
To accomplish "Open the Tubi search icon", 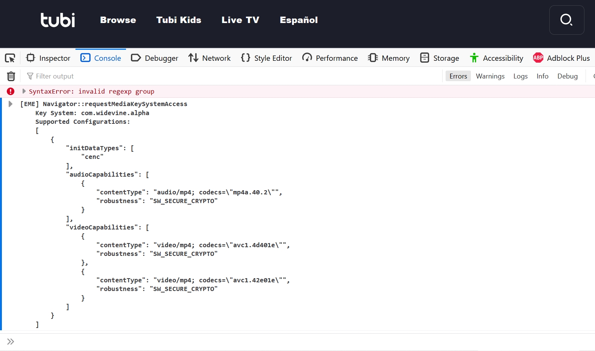I will coord(566,20).
